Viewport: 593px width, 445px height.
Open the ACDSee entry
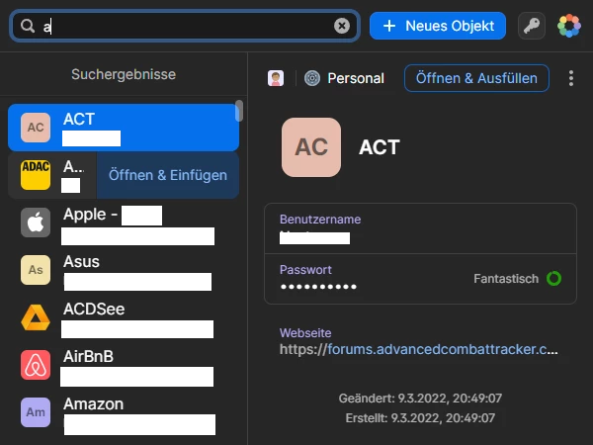124,317
